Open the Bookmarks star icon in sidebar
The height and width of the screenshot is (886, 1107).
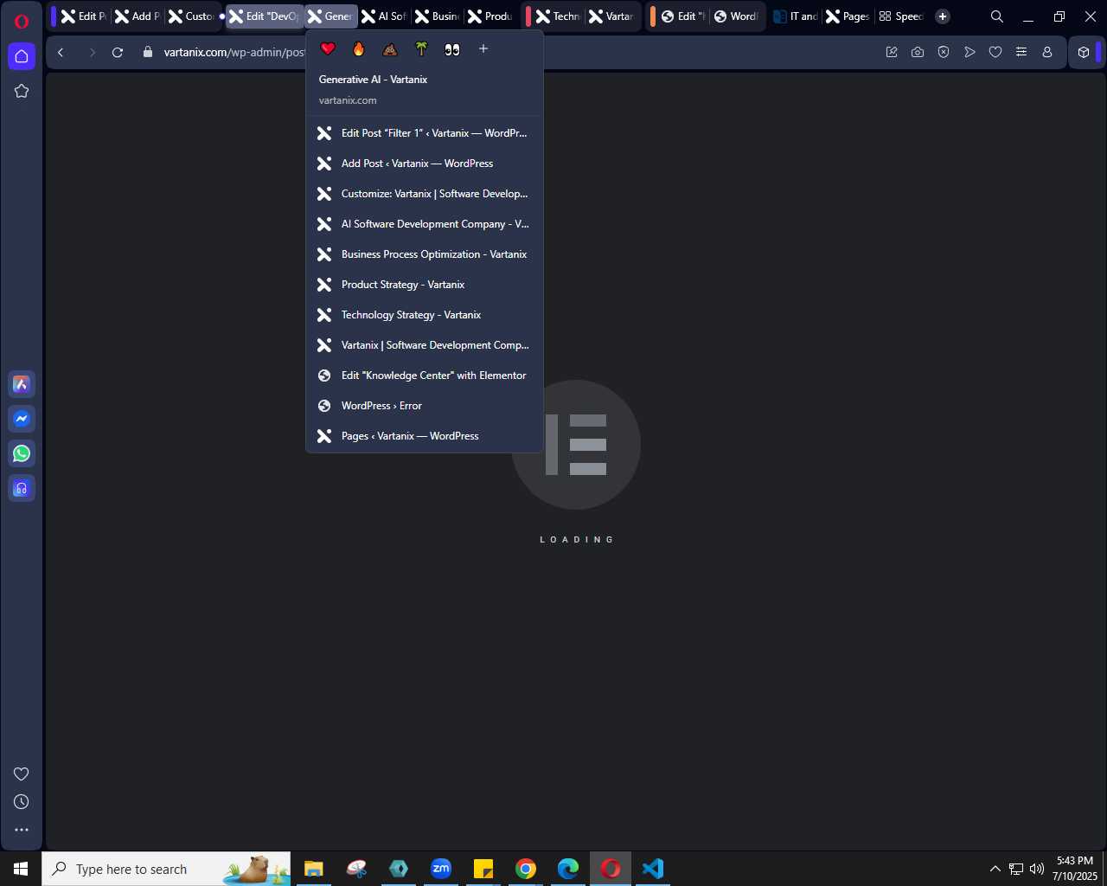click(x=22, y=91)
